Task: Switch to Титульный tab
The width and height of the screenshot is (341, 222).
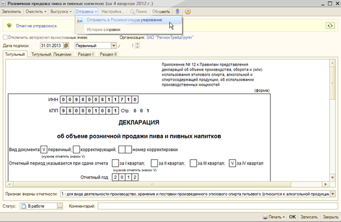Action: (x=15, y=54)
